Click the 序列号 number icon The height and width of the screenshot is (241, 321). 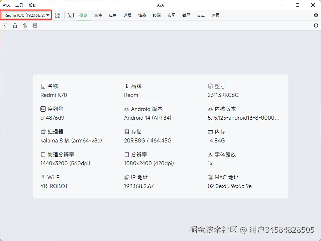(43, 109)
